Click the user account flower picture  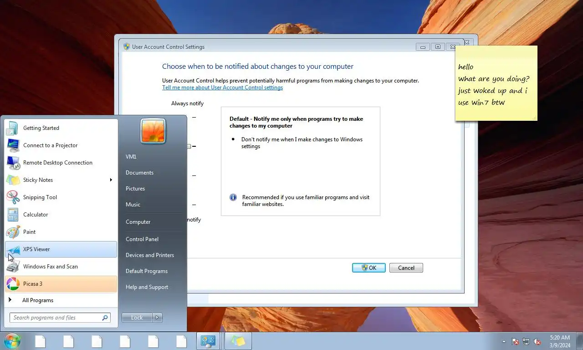point(153,131)
